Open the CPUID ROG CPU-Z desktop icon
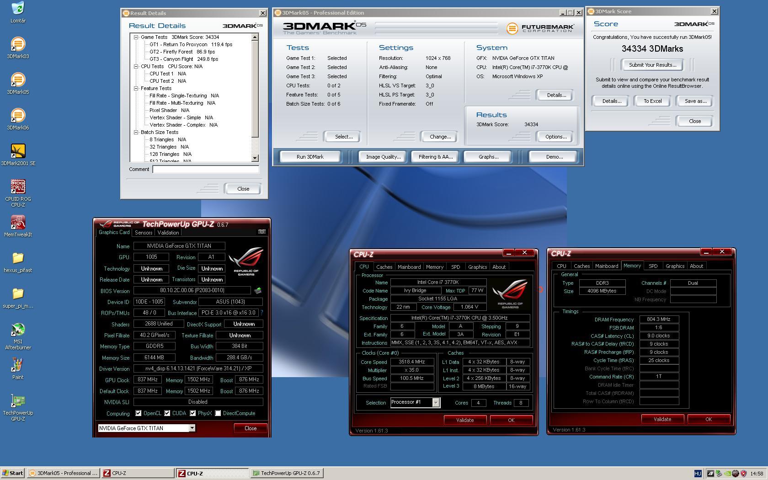The image size is (768, 480). (x=18, y=193)
